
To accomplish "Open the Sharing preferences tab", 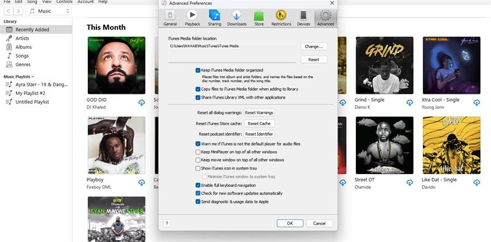I will click(214, 18).
